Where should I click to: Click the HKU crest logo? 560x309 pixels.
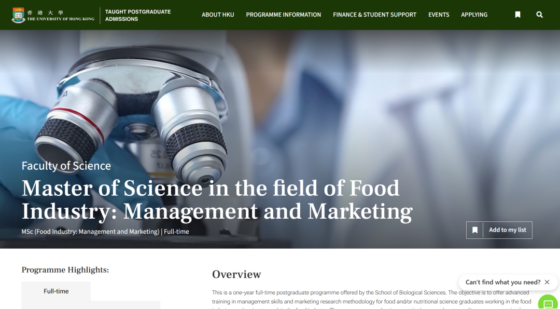tap(18, 15)
